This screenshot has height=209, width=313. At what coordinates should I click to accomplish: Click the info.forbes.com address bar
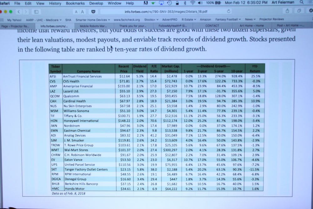click(x=166, y=12)
